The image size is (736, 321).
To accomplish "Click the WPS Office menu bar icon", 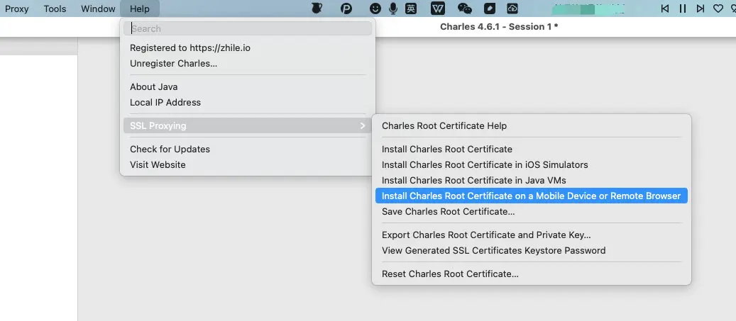I will [438, 9].
